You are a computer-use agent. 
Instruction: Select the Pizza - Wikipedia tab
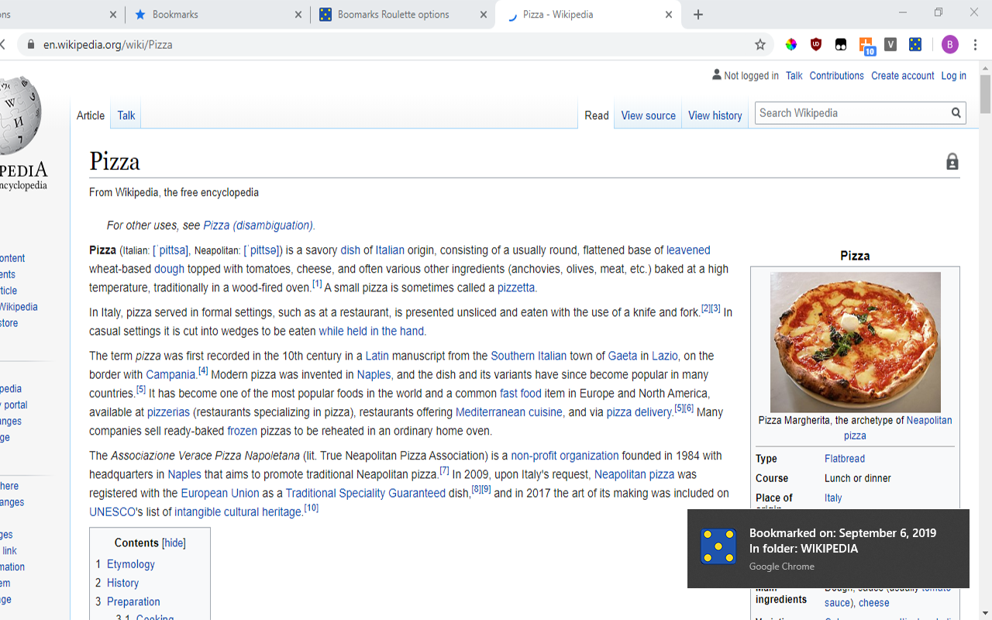click(588, 15)
